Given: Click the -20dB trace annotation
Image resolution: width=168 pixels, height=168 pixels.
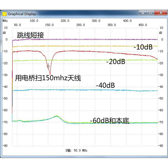Looking at the screenshot, I should [x=115, y=62].
